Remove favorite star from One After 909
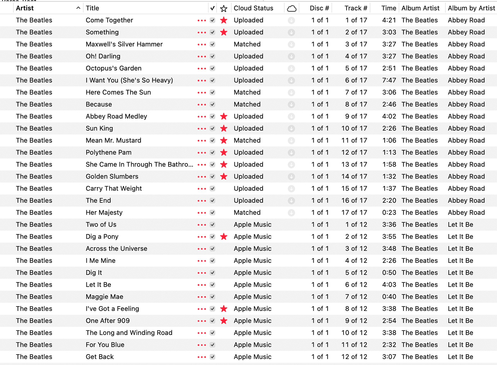497x365 pixels. [x=224, y=321]
